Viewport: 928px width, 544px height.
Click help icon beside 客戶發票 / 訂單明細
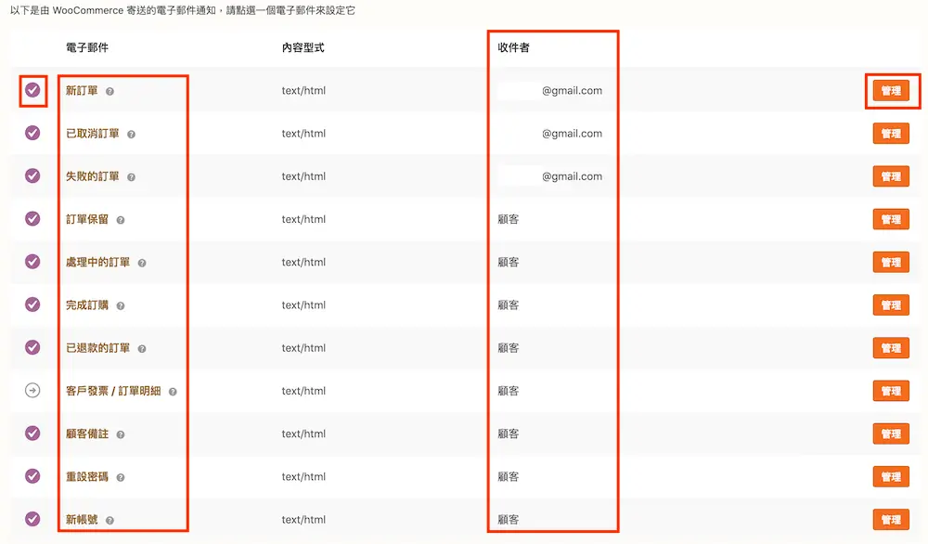(x=173, y=392)
